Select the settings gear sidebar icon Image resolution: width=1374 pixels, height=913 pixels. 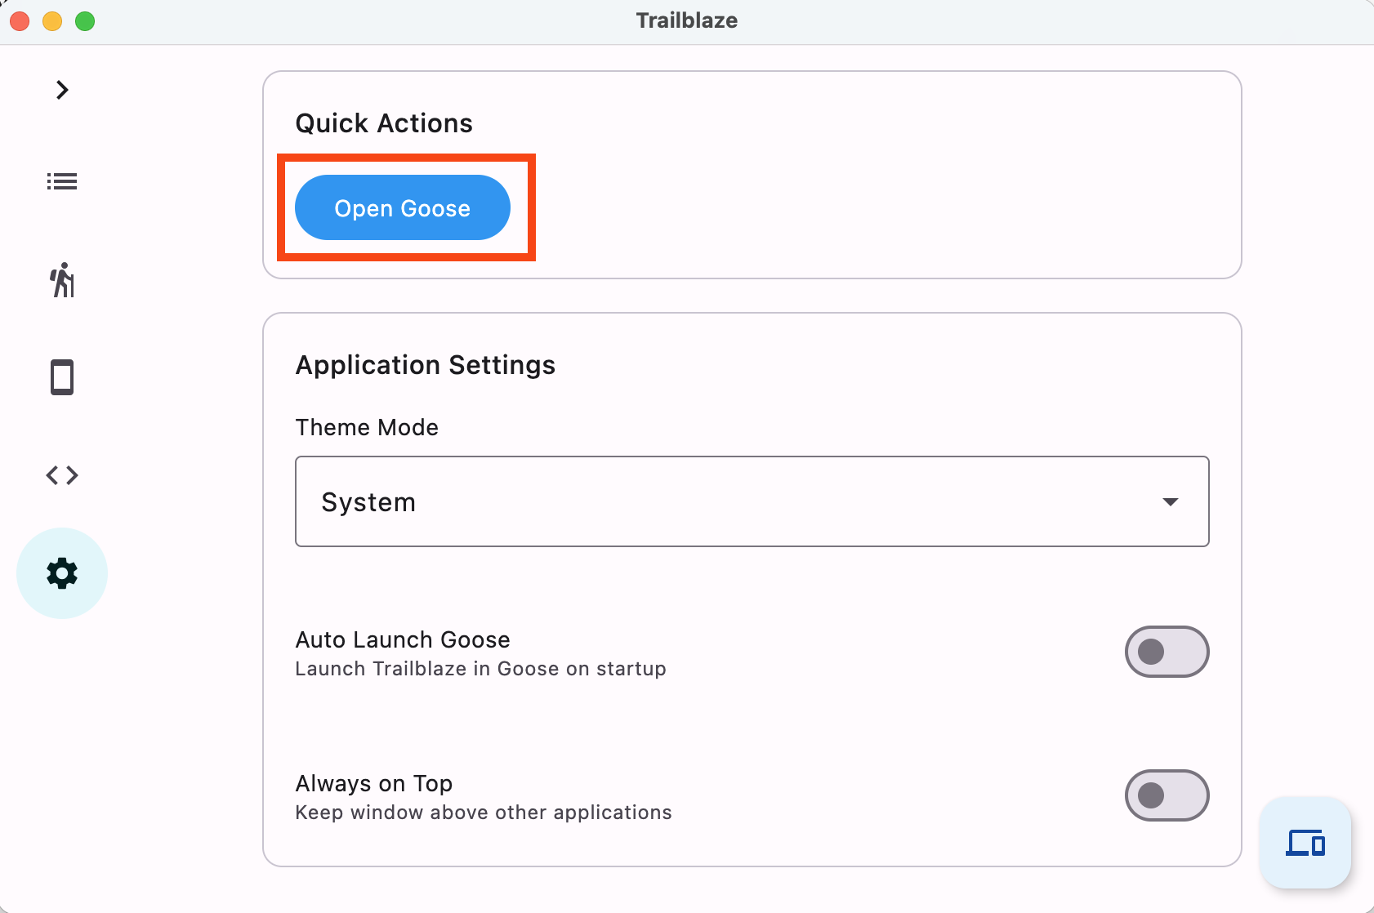[x=62, y=573]
